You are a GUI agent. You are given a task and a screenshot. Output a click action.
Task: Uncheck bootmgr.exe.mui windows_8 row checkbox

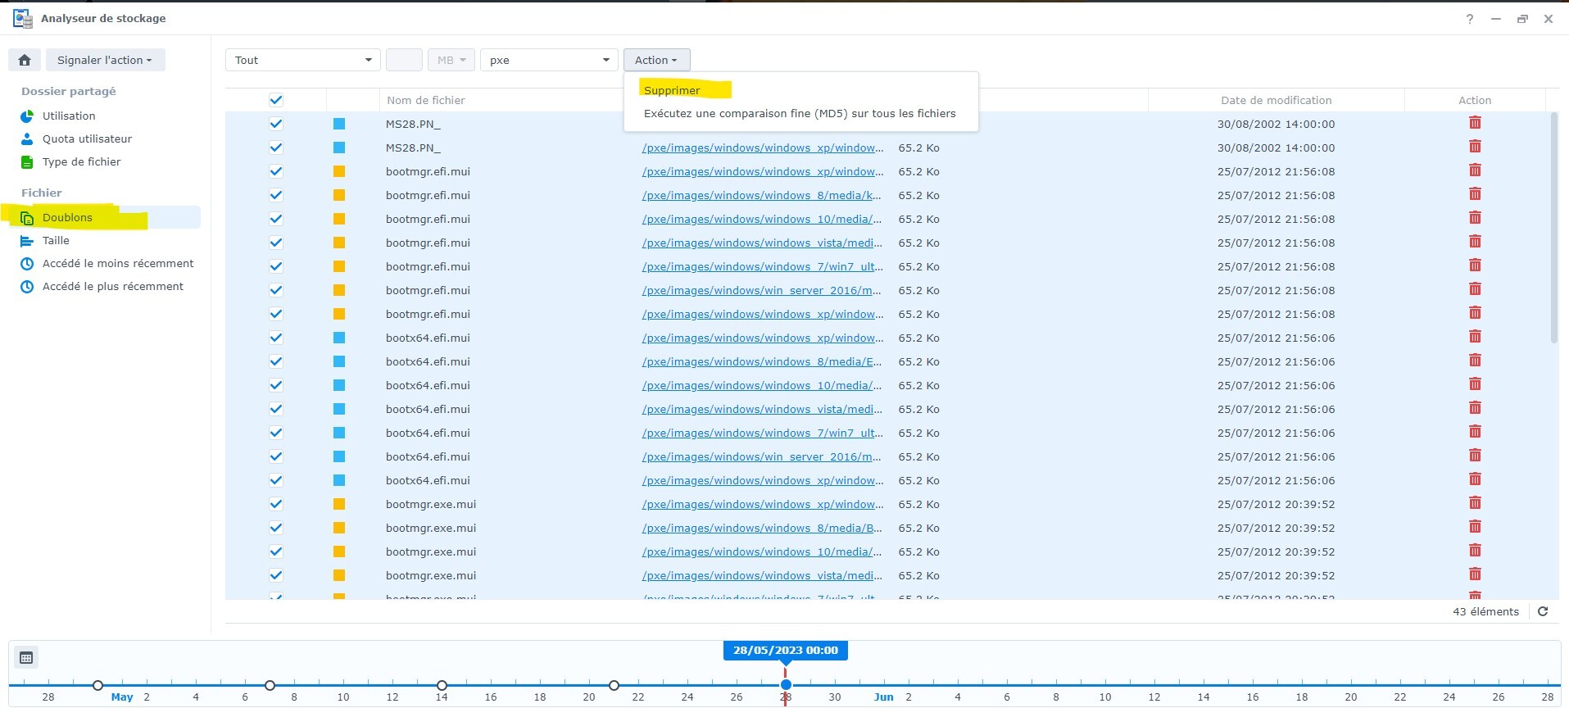[276, 528]
